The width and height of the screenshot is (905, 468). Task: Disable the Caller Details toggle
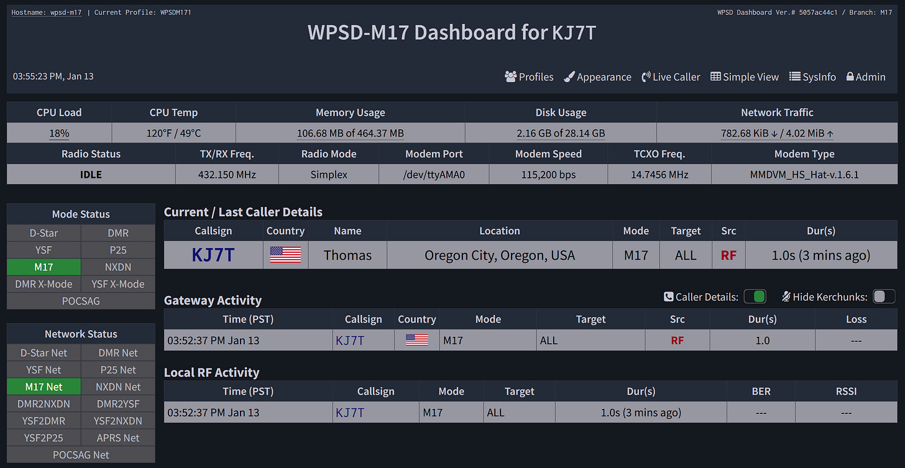click(755, 296)
